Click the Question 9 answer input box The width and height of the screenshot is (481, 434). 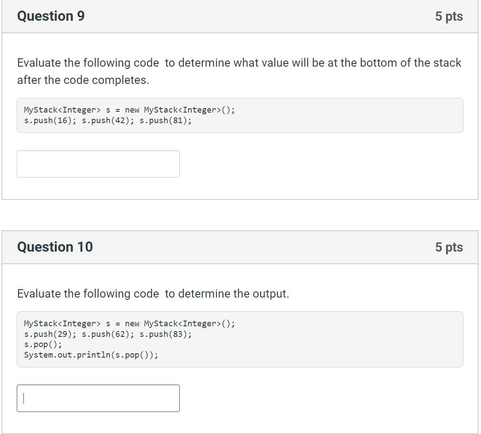click(98, 164)
